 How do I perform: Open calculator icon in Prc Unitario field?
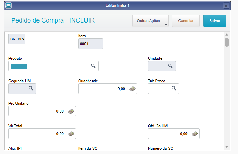(71, 111)
